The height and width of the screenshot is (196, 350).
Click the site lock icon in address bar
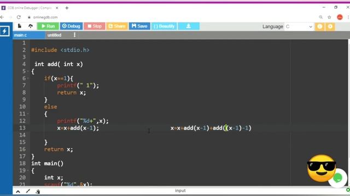(x=29, y=17)
